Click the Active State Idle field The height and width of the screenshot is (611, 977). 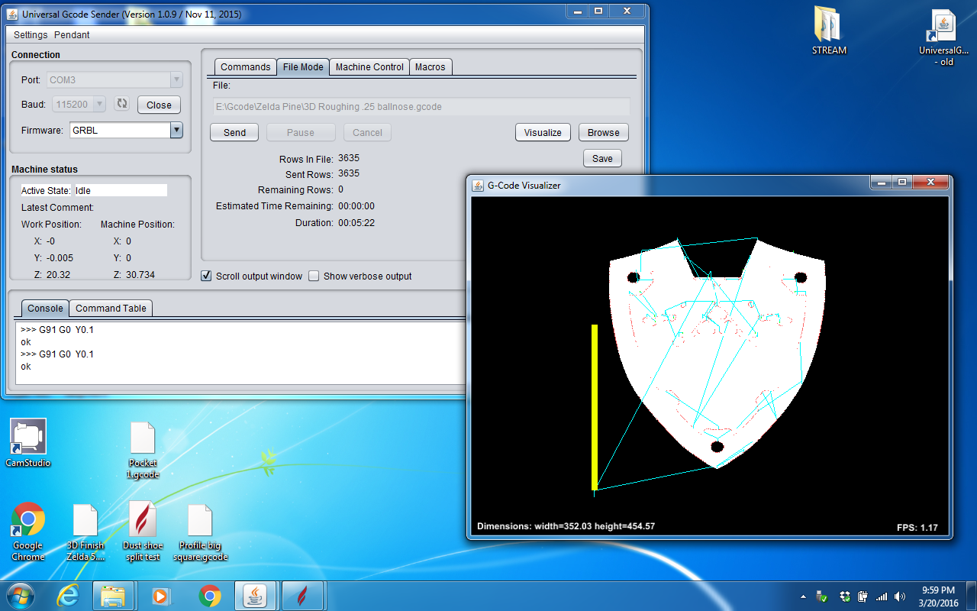(x=120, y=190)
